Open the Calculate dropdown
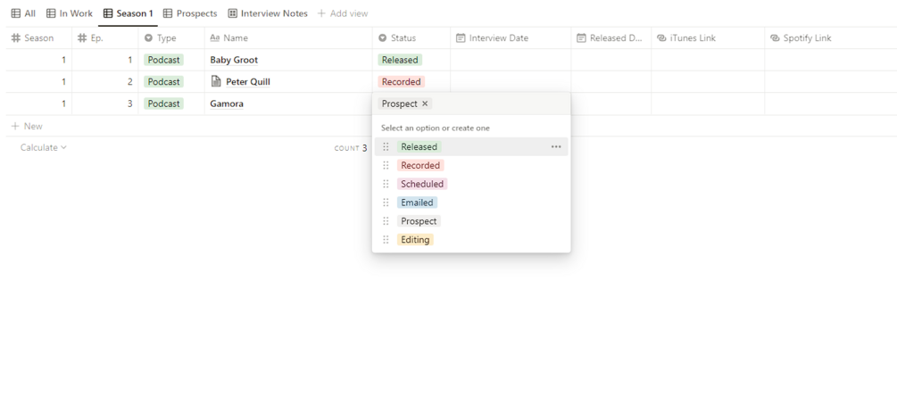The height and width of the screenshot is (414, 897). [x=43, y=148]
